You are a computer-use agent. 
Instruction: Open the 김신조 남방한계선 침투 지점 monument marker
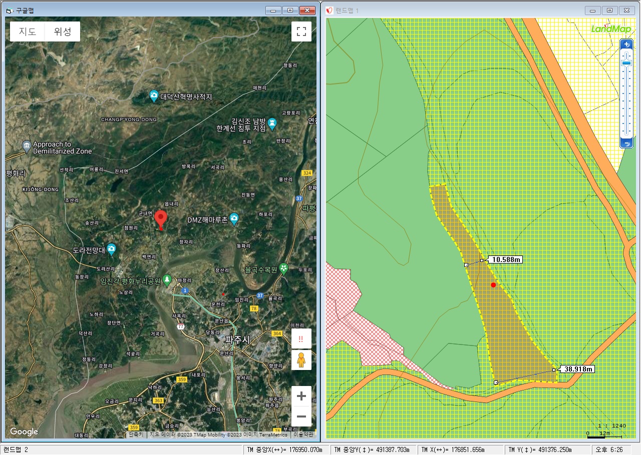coord(272,123)
